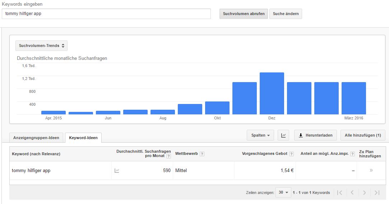Screen dimensions: 389x204
Task: Click the März 2016 bar in chart
Action: pos(354,98)
